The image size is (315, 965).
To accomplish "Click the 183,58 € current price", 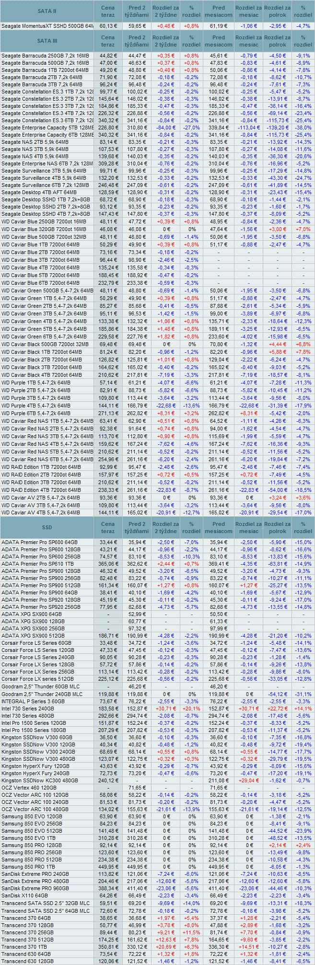I will click(108, 708).
